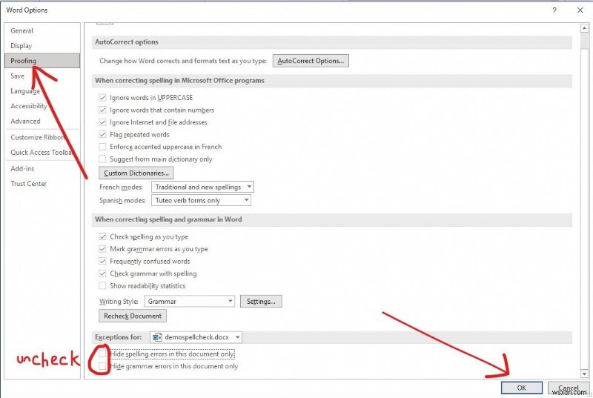Open Custom Dictionaries dialog
This screenshot has width=593, height=398.
136,173
